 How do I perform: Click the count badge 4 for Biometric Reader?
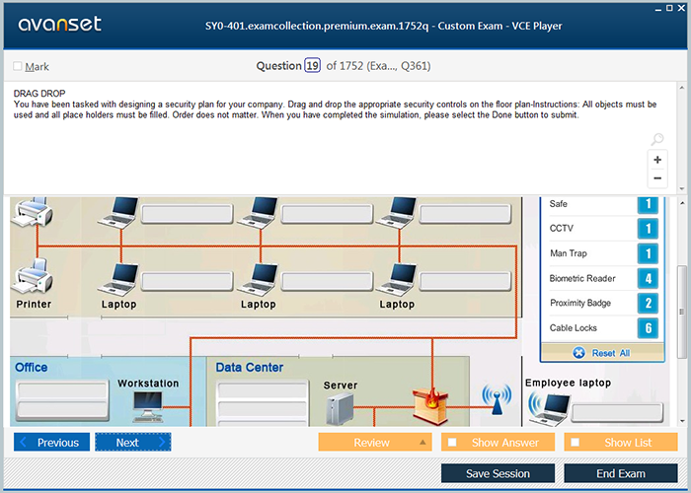tap(648, 278)
